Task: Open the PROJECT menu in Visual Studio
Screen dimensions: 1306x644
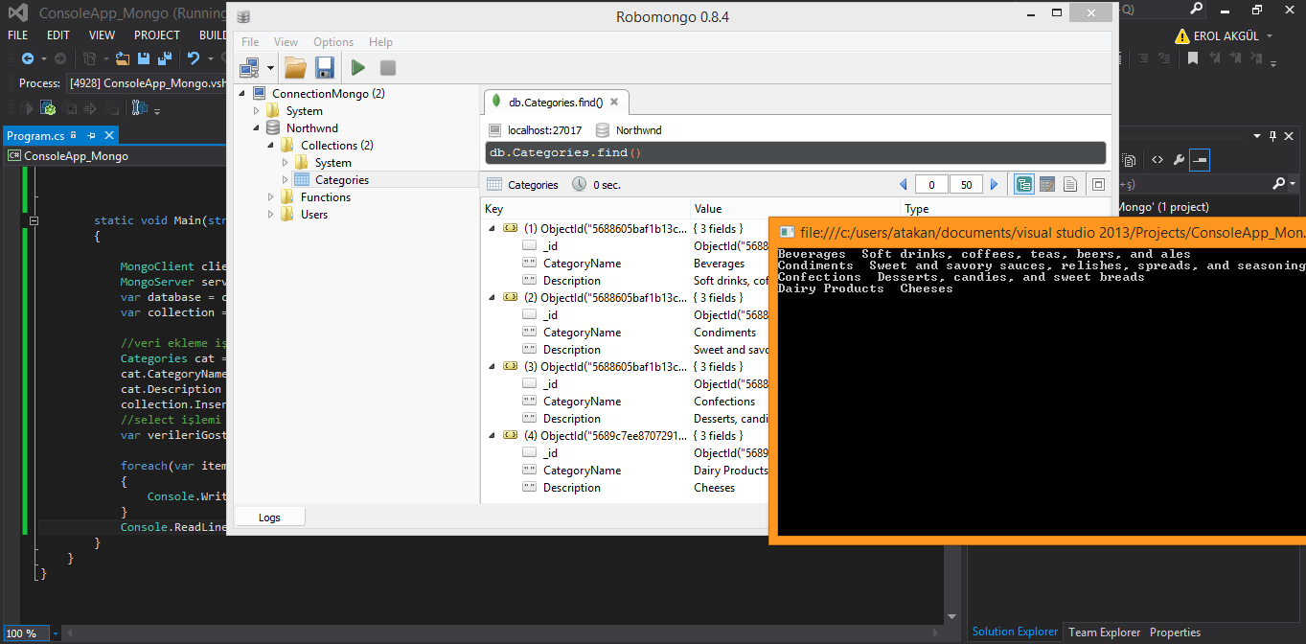Action: [157, 34]
